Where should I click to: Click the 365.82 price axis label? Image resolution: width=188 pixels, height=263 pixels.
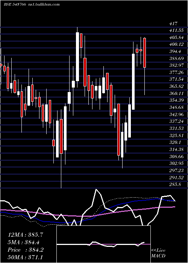pyautogui.click(x=176, y=86)
